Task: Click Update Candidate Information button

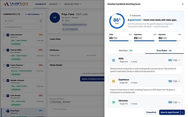Action: click(x=92, y=79)
